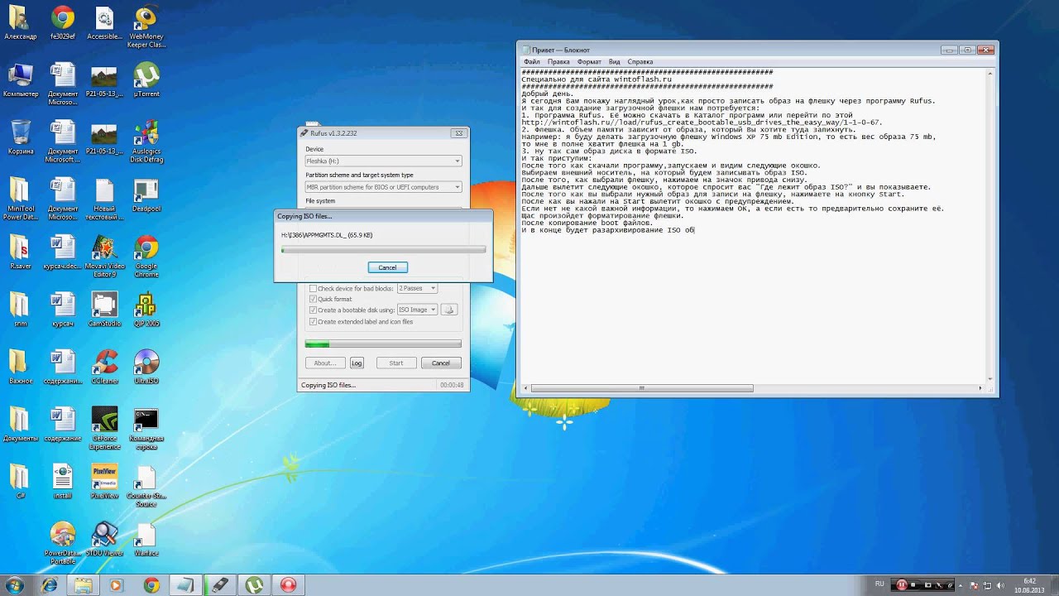Click the RU language indicator in tray

tap(879, 584)
